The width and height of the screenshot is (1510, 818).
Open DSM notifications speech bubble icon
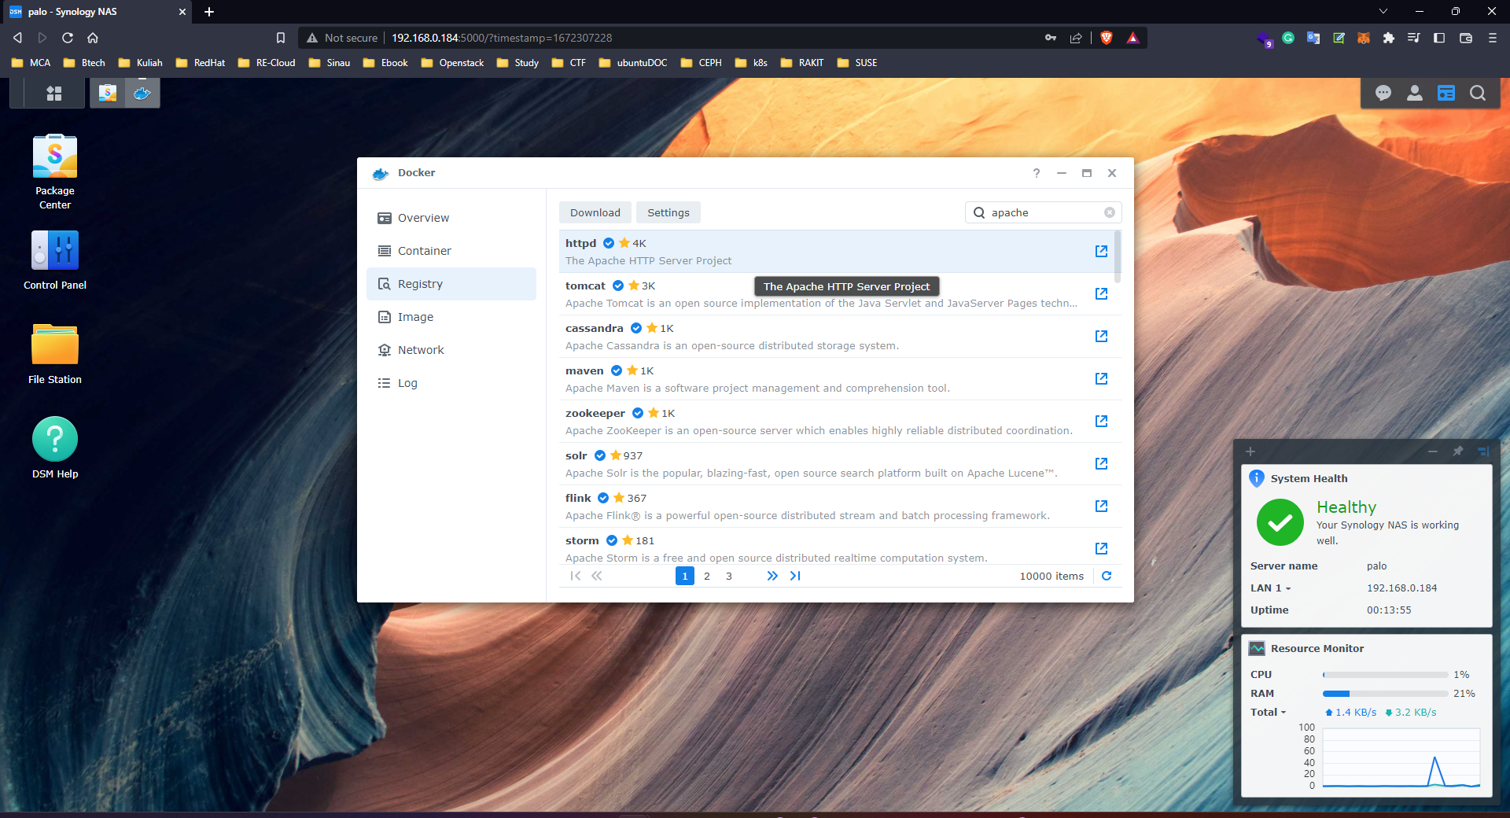(1383, 94)
